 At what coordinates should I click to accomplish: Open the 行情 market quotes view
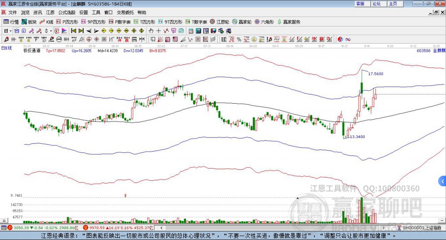click(x=11, y=22)
